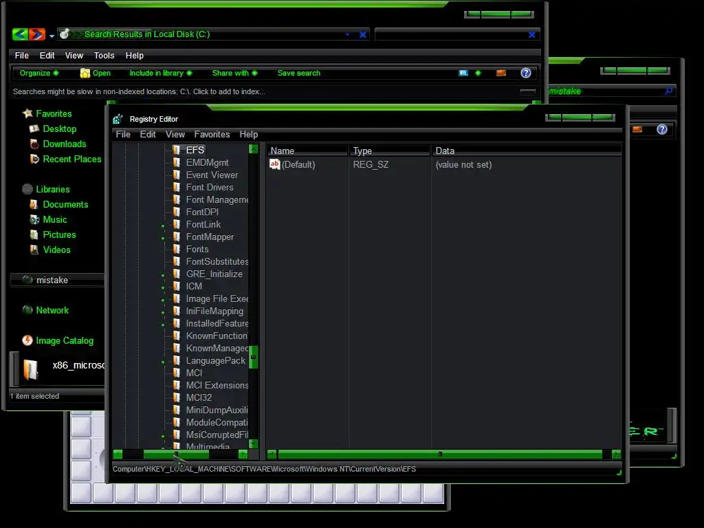Viewport: 704px width, 528px height.
Task: Open Pictures library
Action: (x=59, y=235)
